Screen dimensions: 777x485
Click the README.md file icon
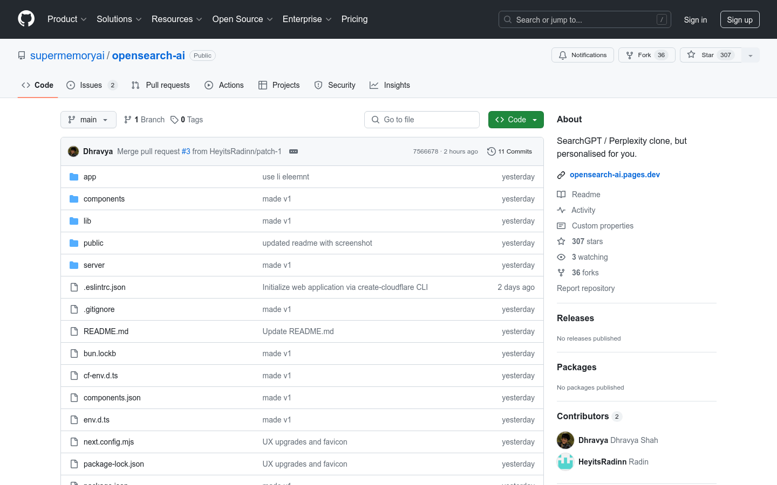point(74,331)
